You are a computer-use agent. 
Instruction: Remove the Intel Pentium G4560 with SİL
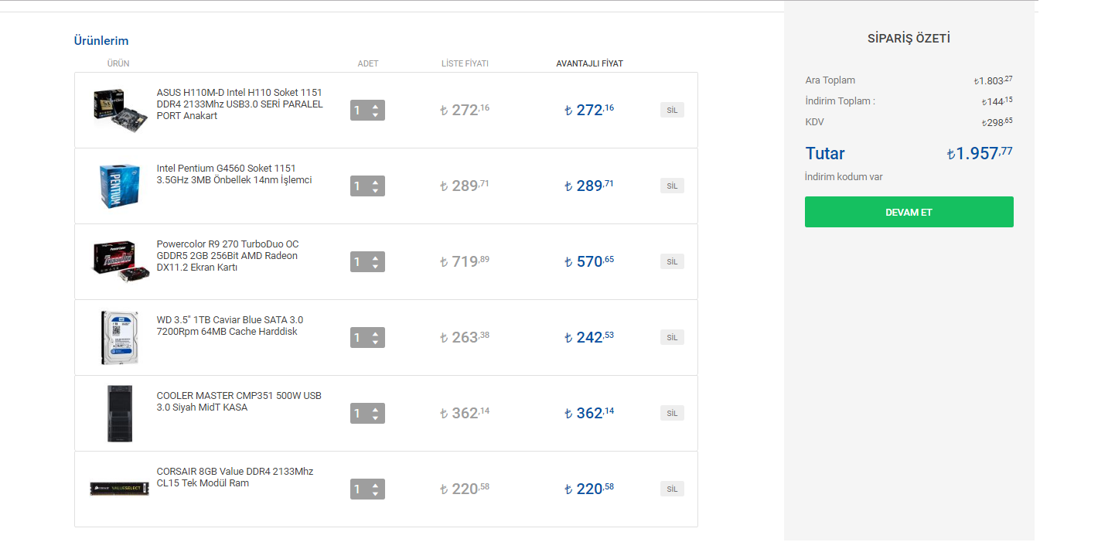click(672, 186)
